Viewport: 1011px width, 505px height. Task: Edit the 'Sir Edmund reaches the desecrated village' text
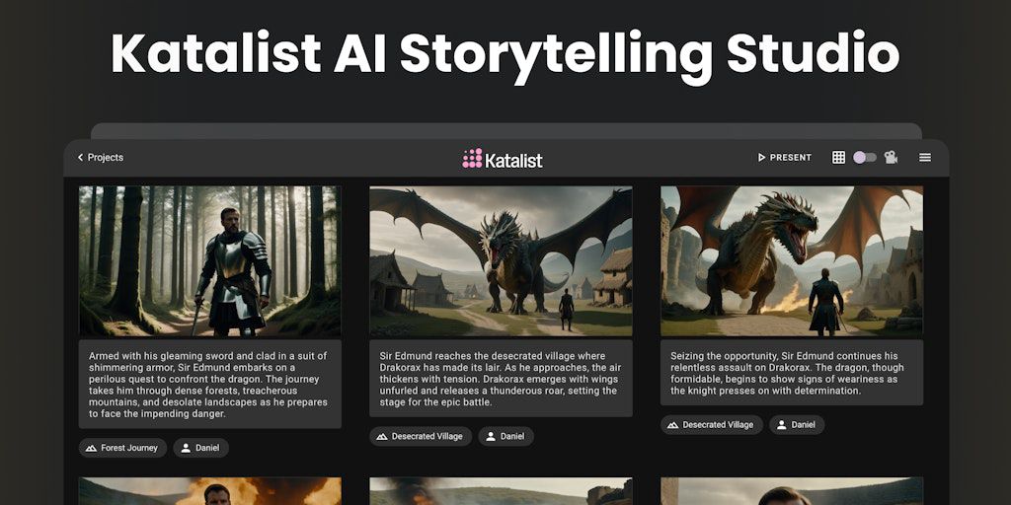pos(501,379)
